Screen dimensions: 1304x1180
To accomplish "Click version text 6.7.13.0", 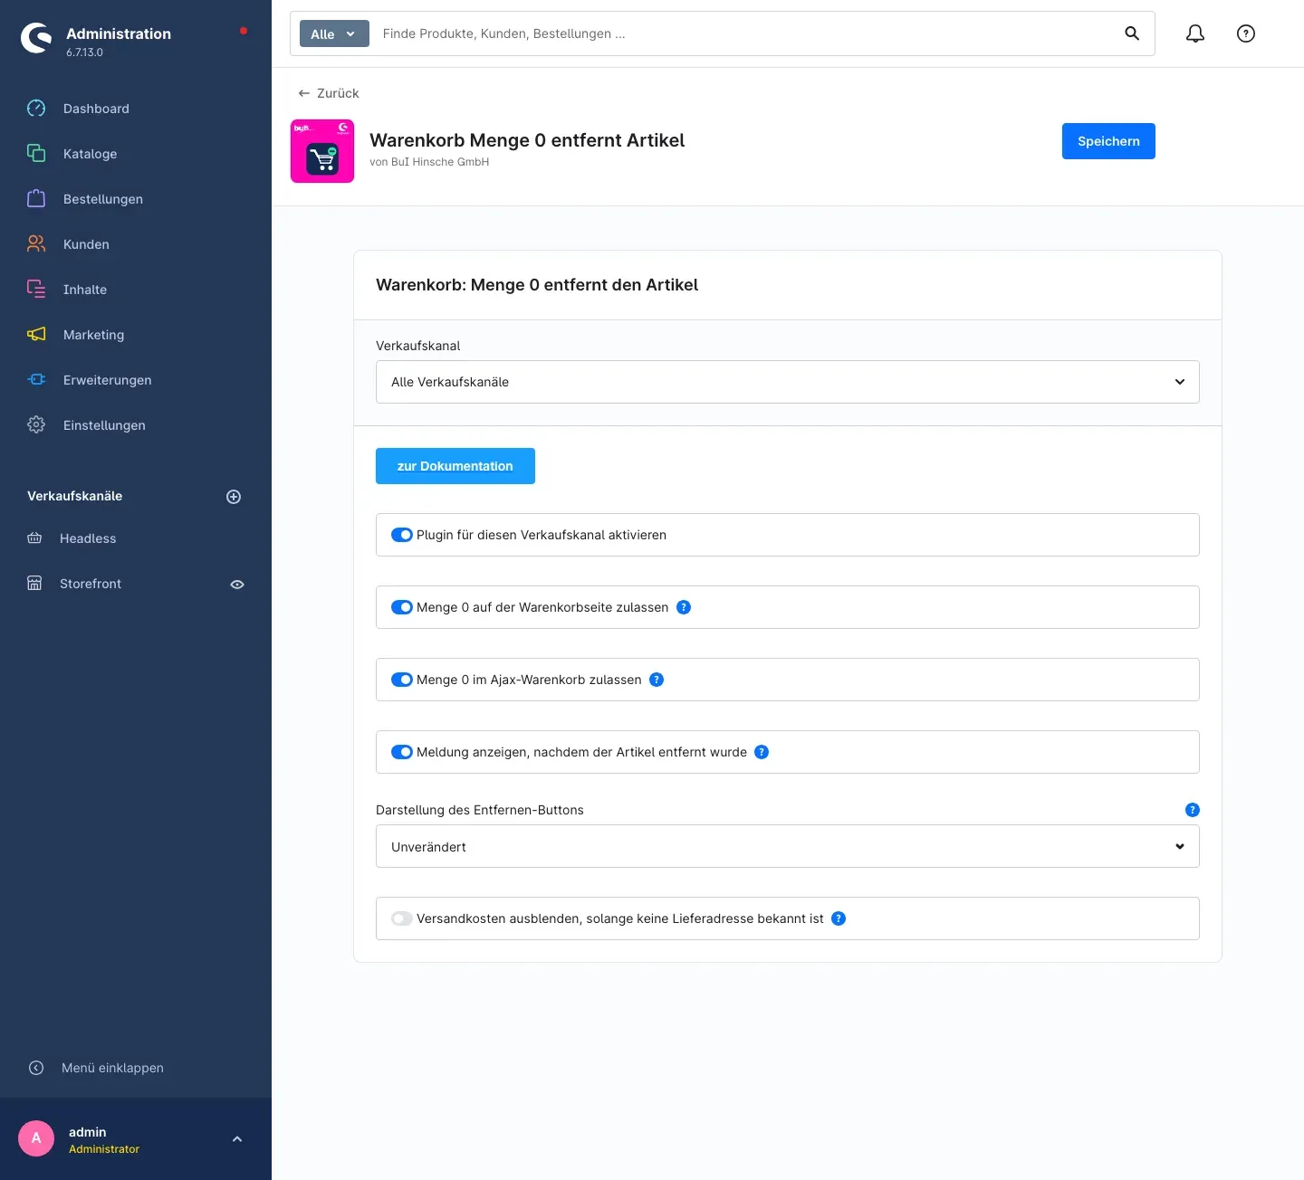I will (84, 52).
